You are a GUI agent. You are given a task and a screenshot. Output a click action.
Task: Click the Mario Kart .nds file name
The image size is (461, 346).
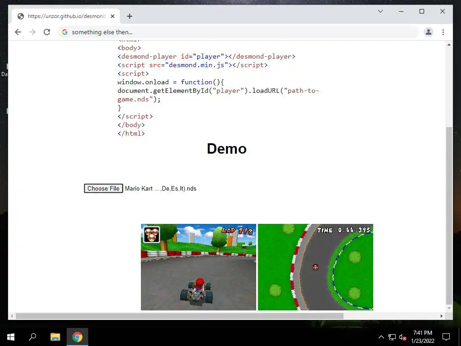coord(161,189)
